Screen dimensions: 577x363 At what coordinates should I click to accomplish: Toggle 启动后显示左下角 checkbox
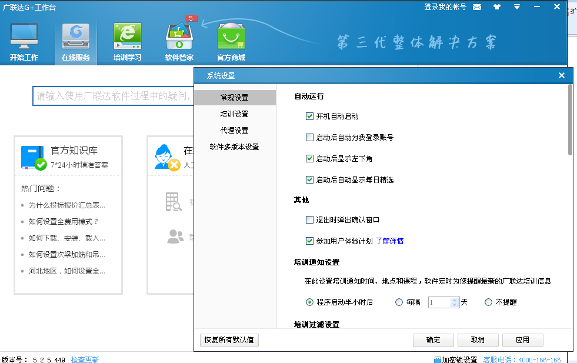tap(309, 159)
